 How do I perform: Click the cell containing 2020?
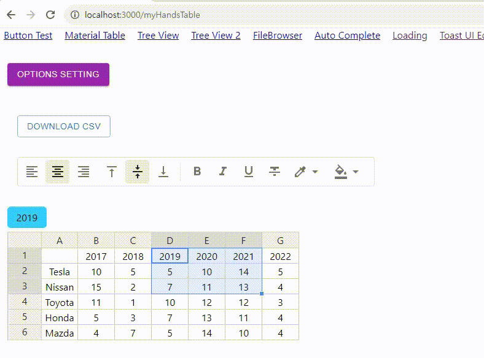207,256
